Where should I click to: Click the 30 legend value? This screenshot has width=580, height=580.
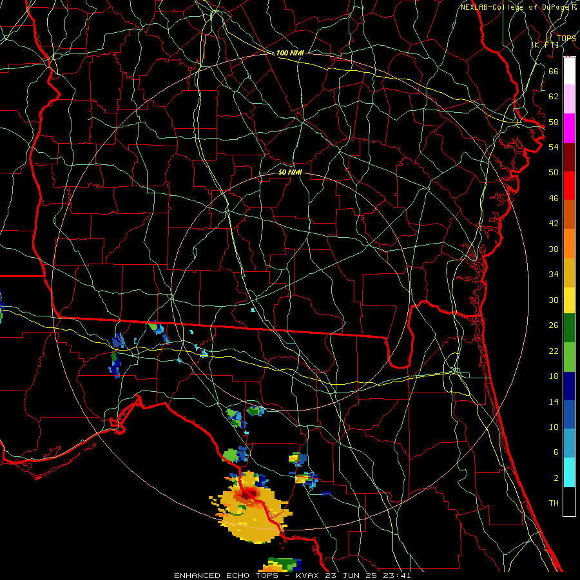tap(554, 300)
